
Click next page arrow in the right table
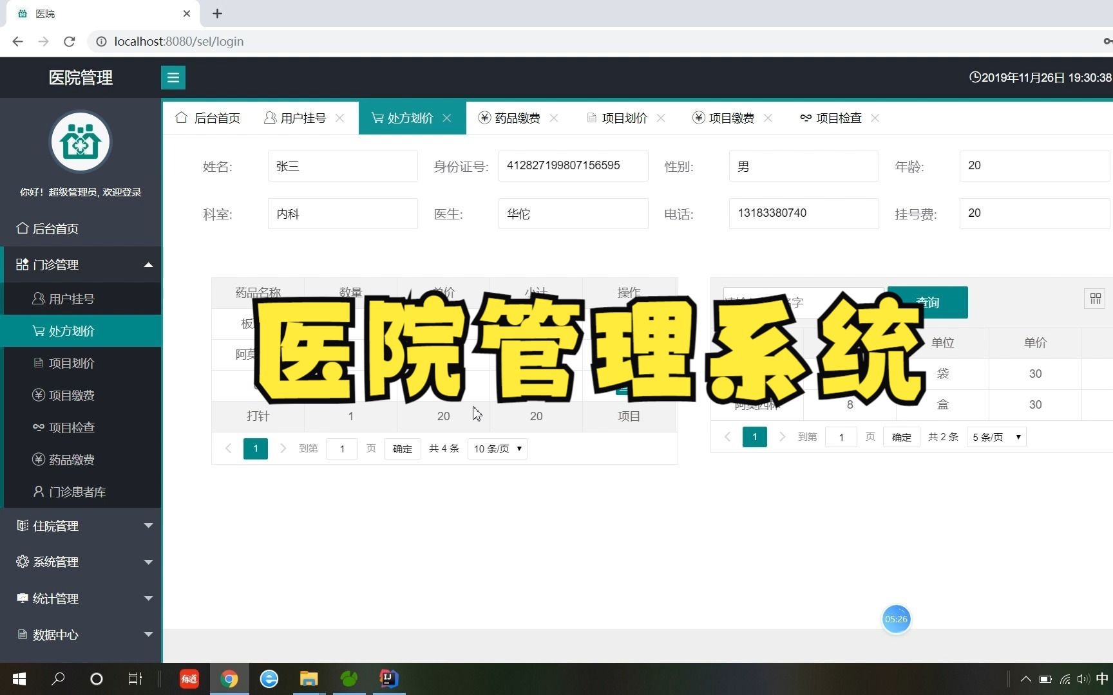click(782, 437)
